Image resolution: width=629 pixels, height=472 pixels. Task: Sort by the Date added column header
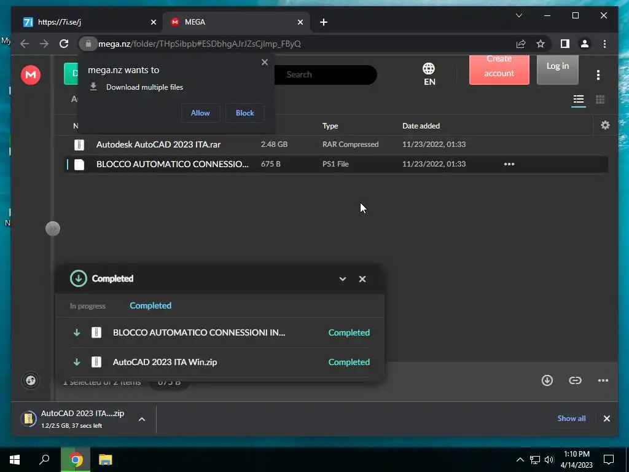pos(421,125)
